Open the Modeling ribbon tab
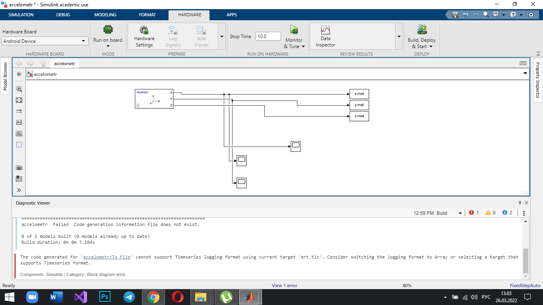The height and width of the screenshot is (305, 543). click(x=105, y=15)
